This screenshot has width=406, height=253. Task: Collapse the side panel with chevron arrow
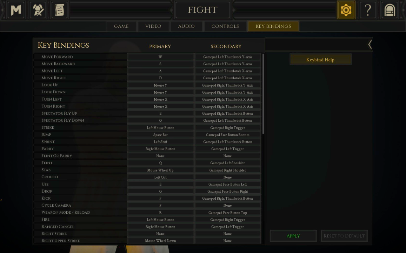pyautogui.click(x=370, y=45)
